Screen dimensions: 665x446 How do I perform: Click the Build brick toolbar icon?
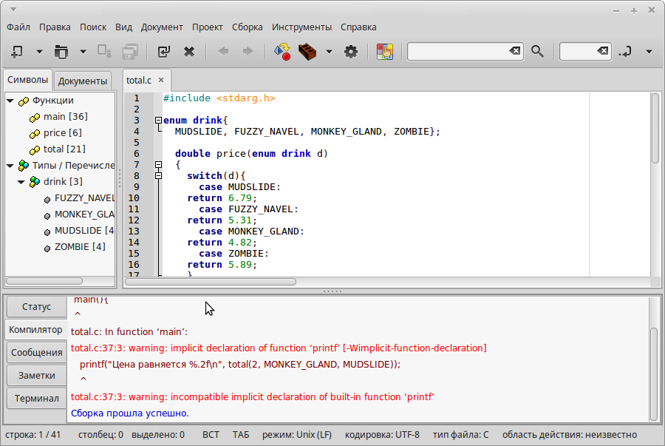[307, 52]
